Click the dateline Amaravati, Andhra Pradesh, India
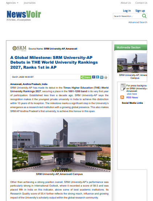Viewport: 153px width, 201px height. [x=29, y=84]
